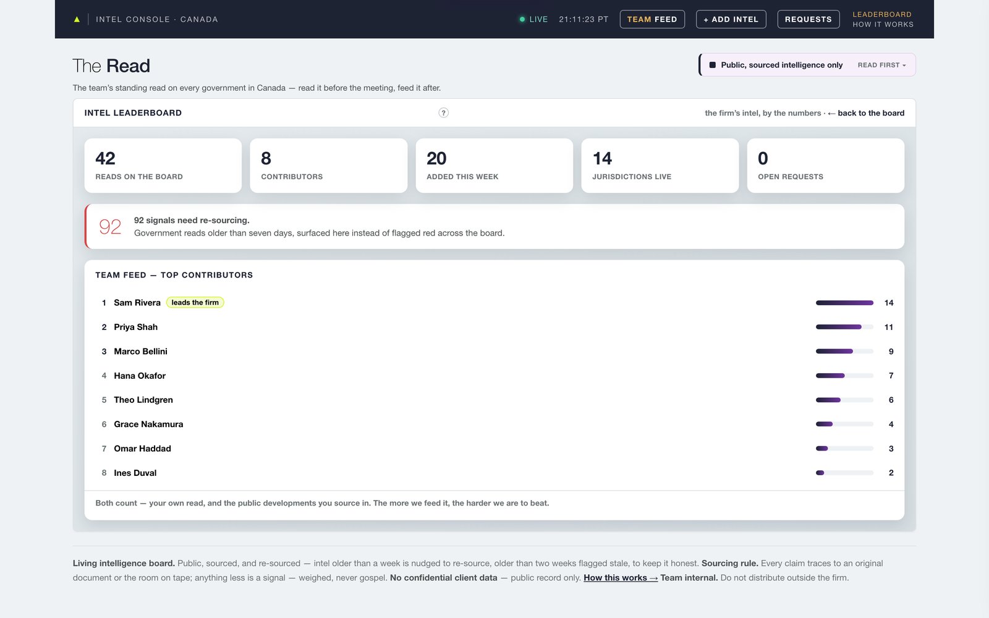Click Ines Duval's contribution progress bar
This screenshot has height=618, width=989.
(844, 473)
